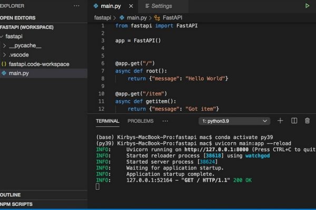Click getitem function name on line 11
This screenshot has height=210, width=316.
coord(156,101)
